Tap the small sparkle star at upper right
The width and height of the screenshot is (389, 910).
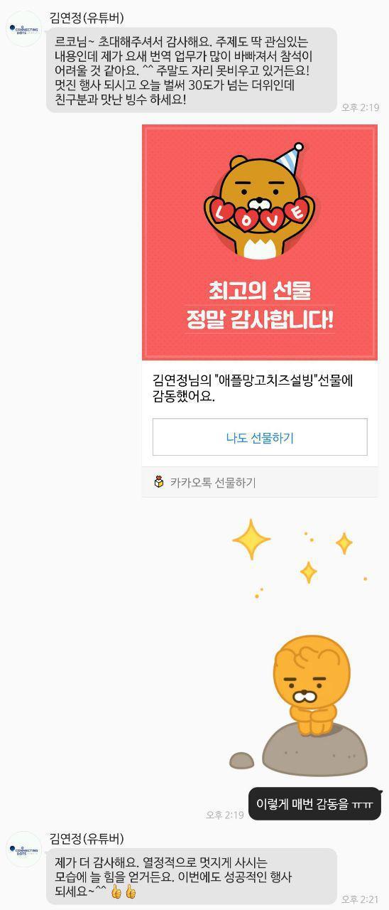pyautogui.click(x=344, y=543)
